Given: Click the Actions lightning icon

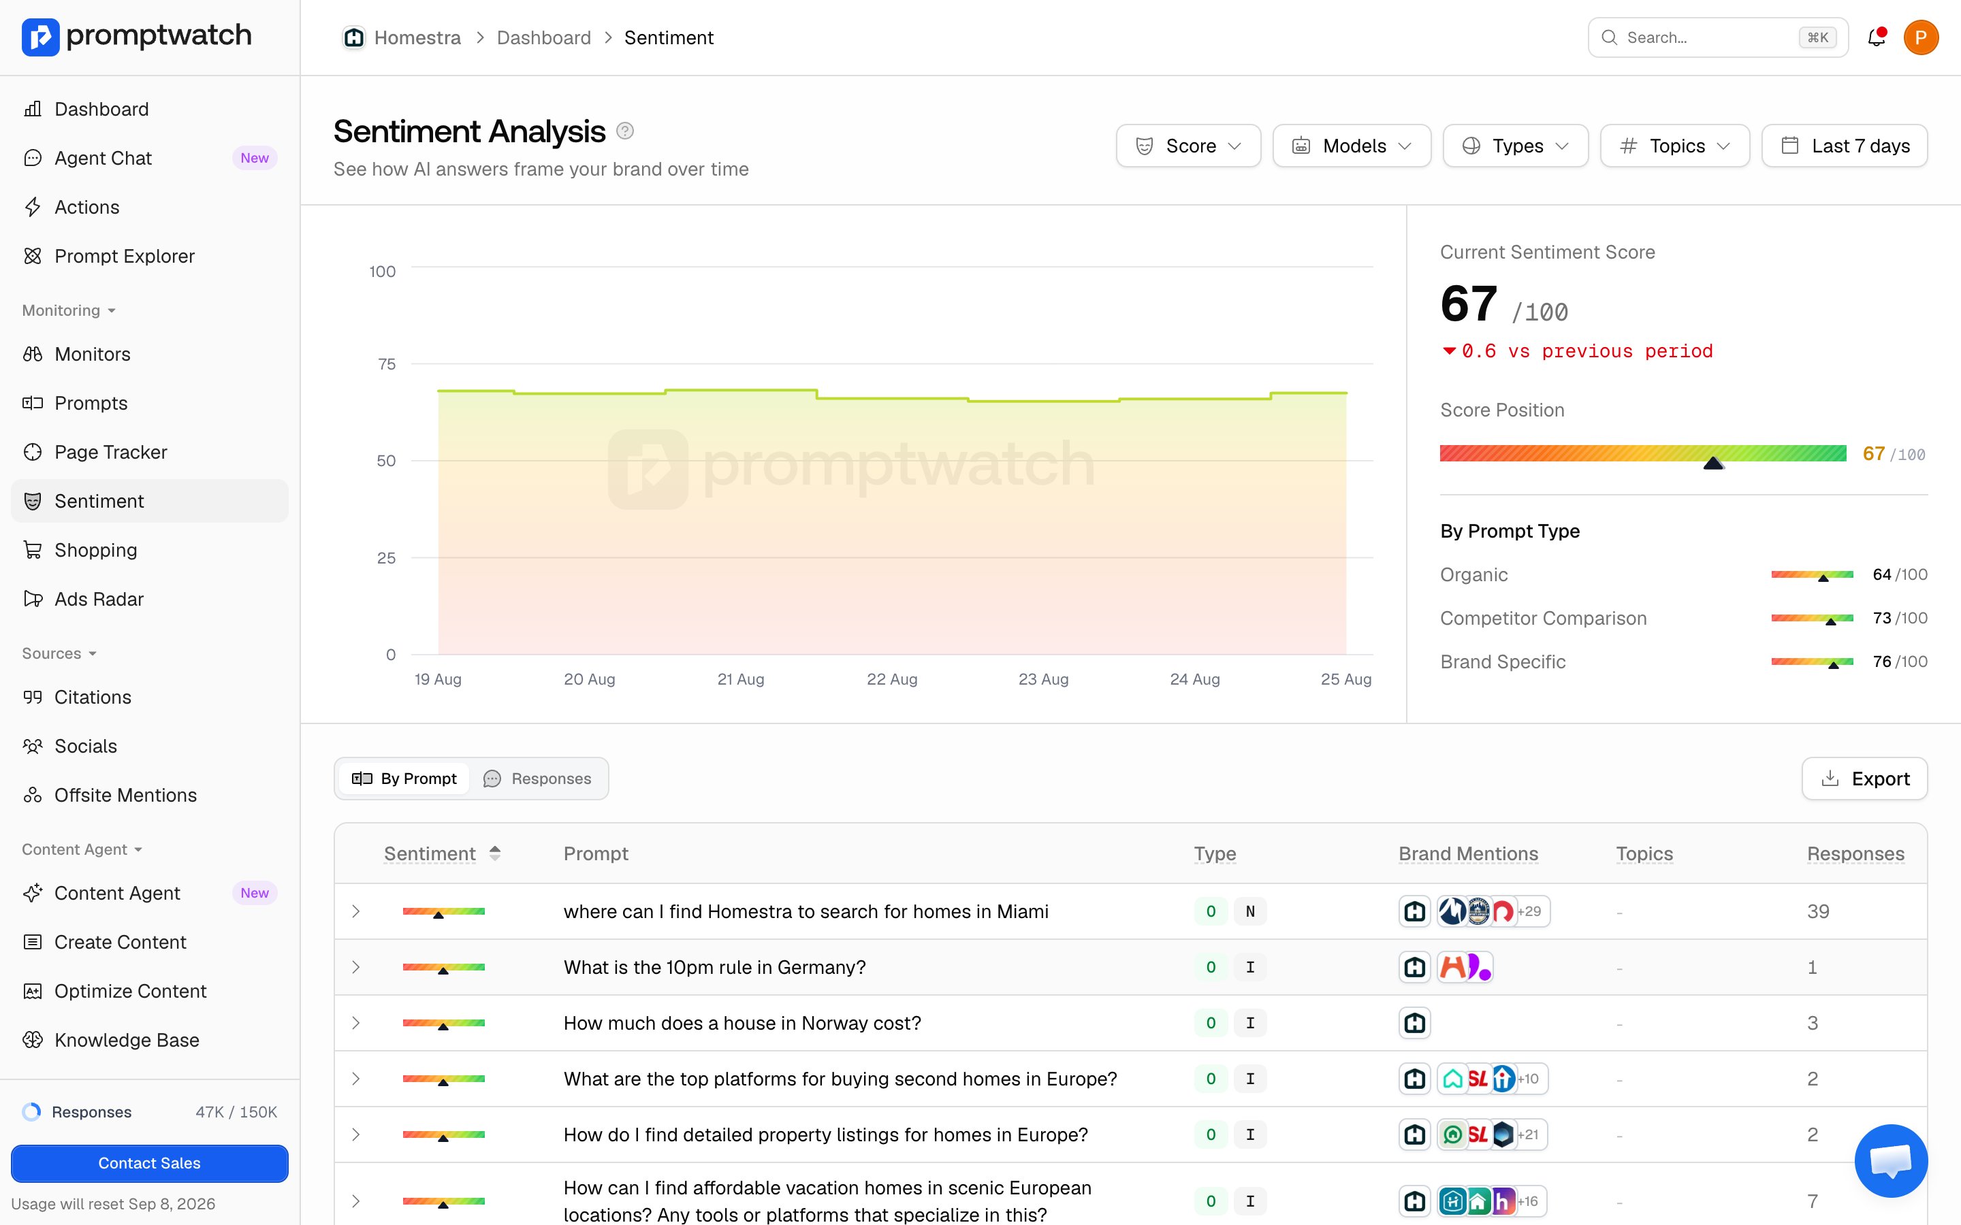Looking at the screenshot, I should [33, 208].
